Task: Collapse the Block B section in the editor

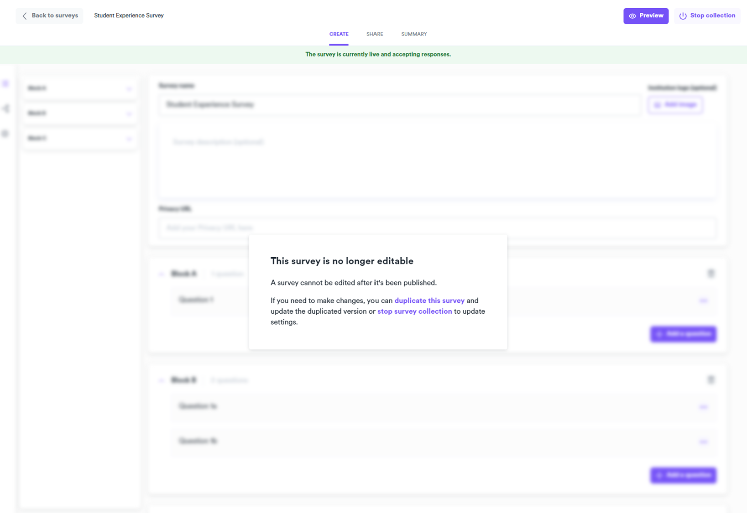Action: click(162, 380)
